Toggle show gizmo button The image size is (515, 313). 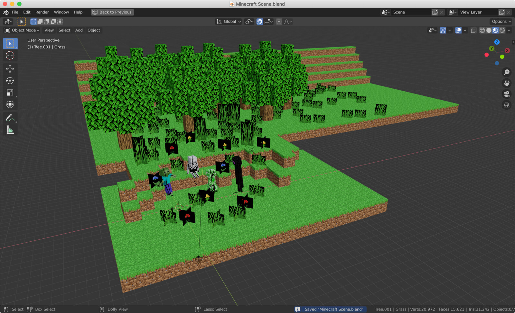point(443,30)
